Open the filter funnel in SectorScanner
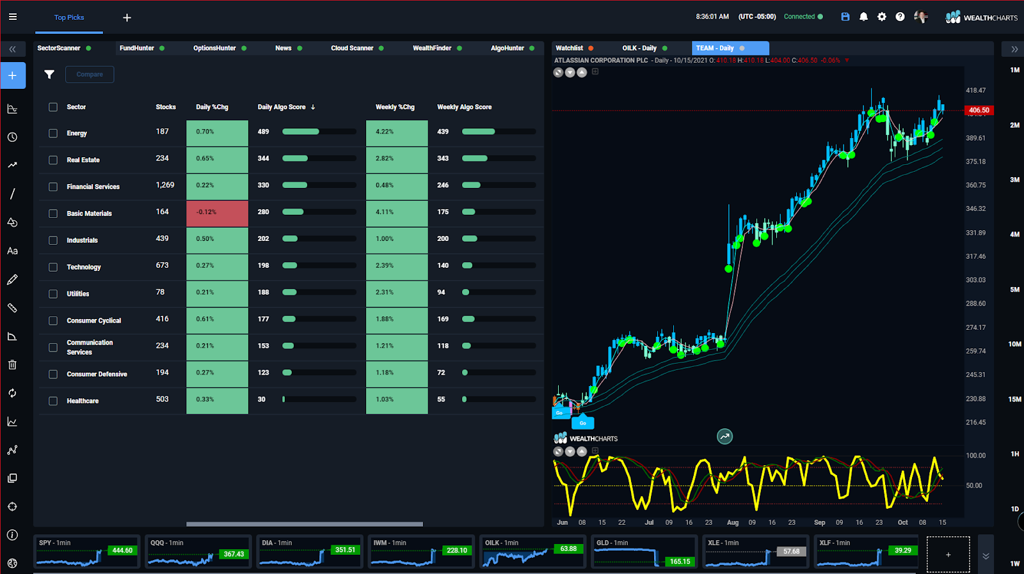This screenshot has width=1024, height=574. 49,74
